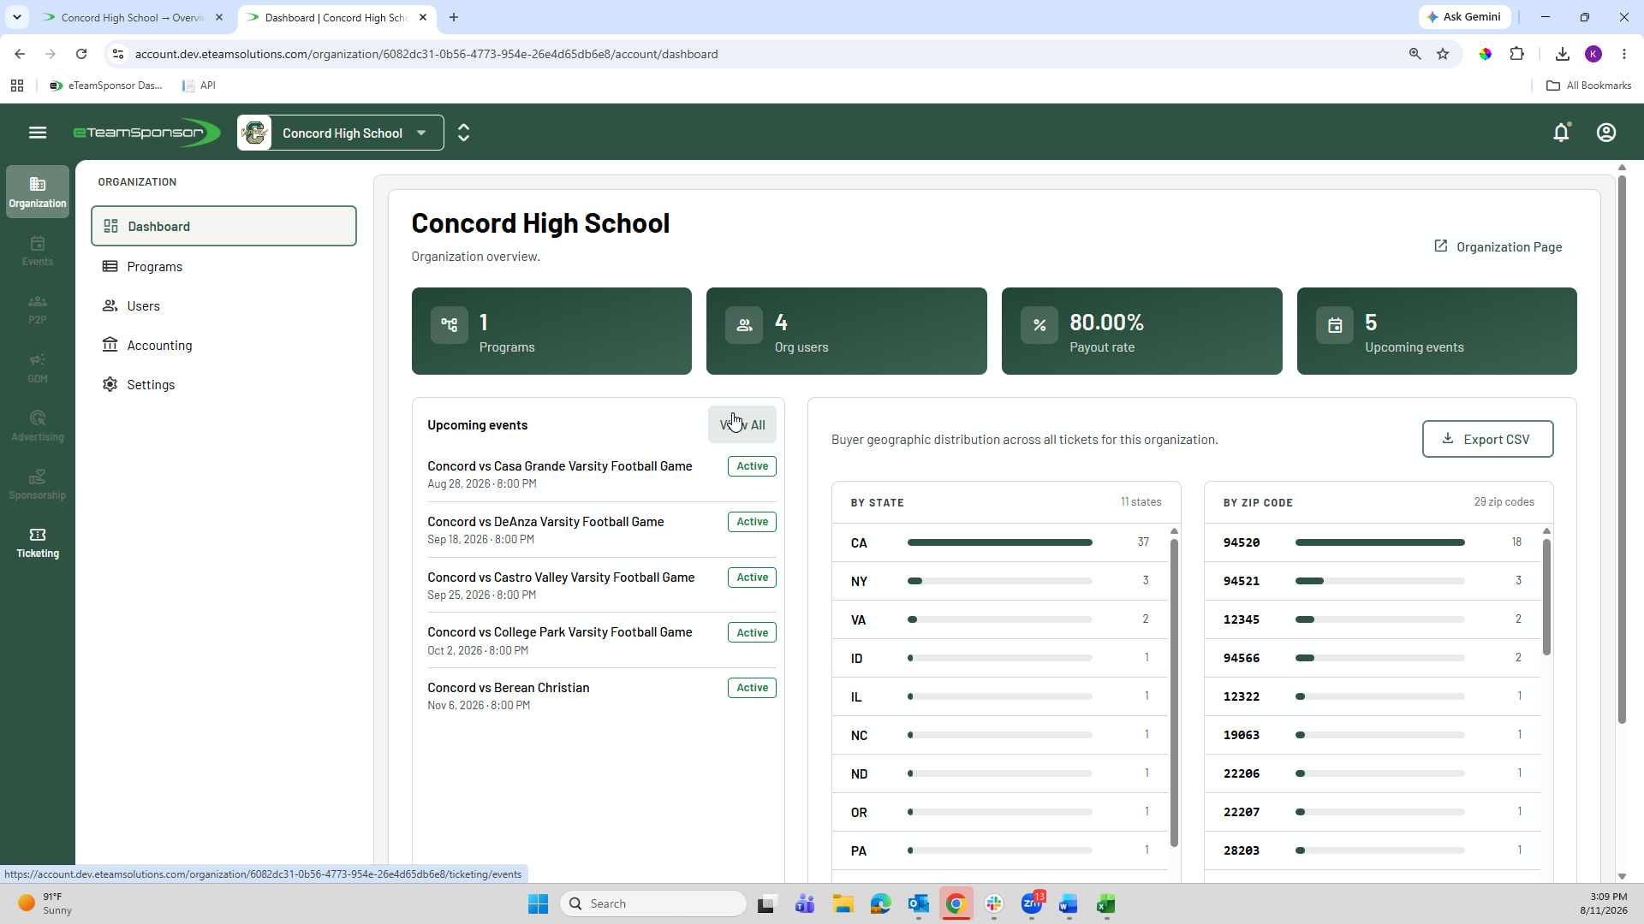Reload the page
Image resolution: width=1644 pixels, height=924 pixels.
click(x=81, y=54)
